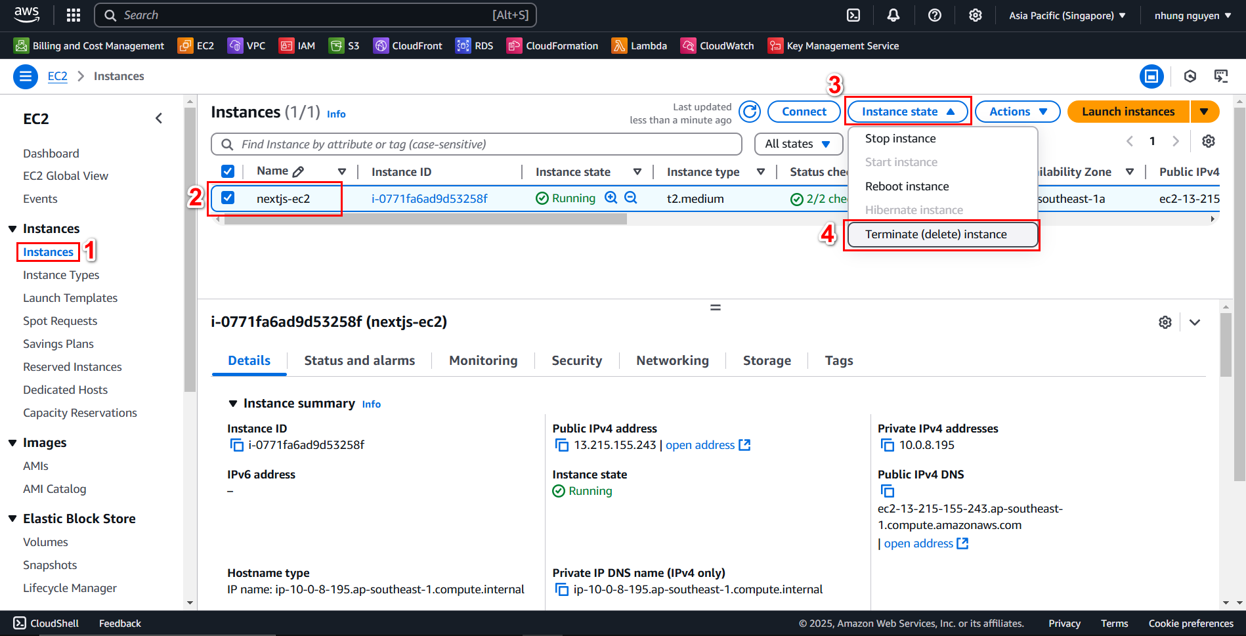This screenshot has width=1246, height=636.
Task: Focus the top AWS Search box
Action: [x=316, y=15]
